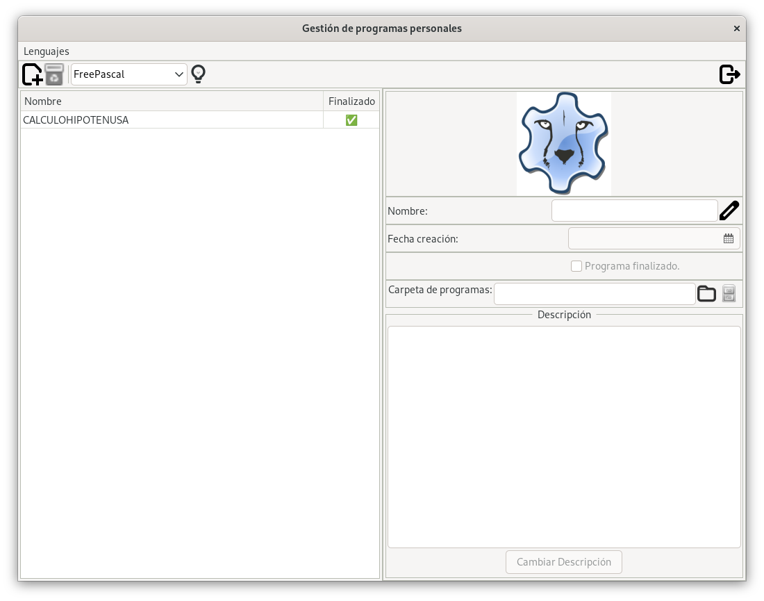
Task: Delete the program using the trash icon
Action: point(55,74)
